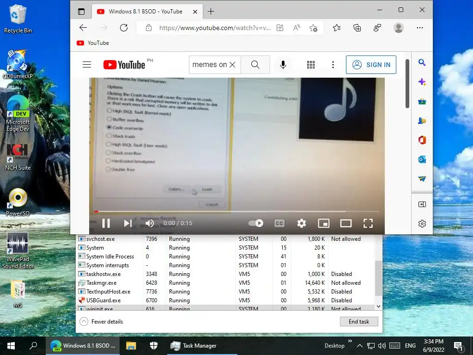Viewport: 473px width, 355px height.
Task: Select Taskmgr.exe row in Task Manager
Action: click(x=225, y=283)
